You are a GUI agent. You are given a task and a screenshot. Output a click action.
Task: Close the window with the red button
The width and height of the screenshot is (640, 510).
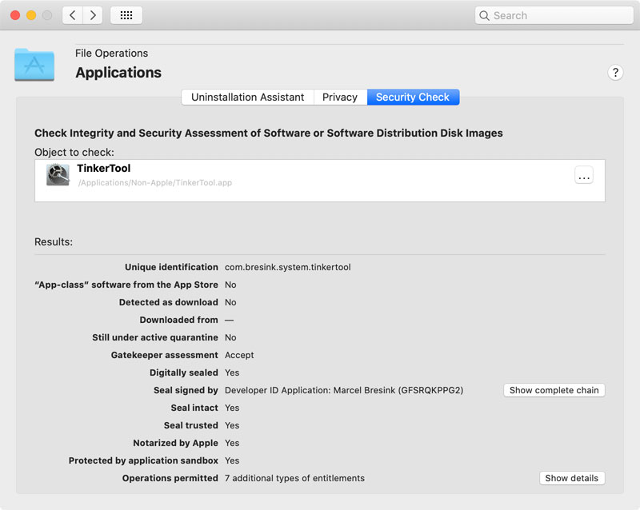click(x=15, y=15)
